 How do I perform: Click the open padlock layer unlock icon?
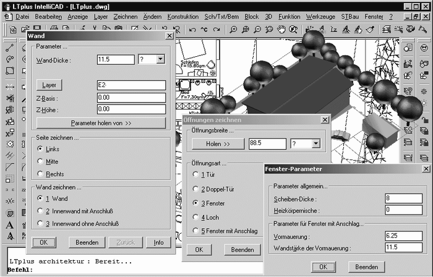tap(424, 120)
